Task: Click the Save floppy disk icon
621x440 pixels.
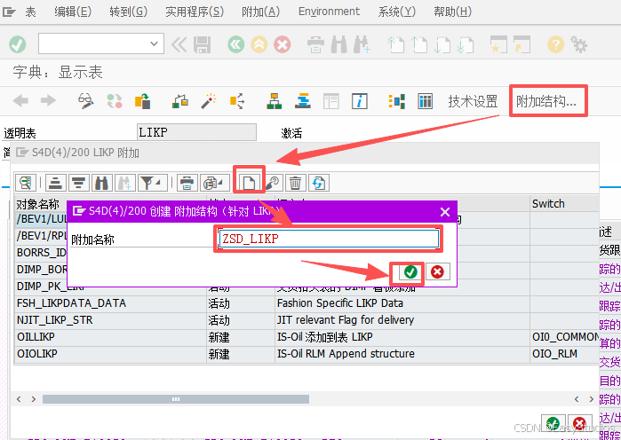Action: pyautogui.click(x=202, y=44)
